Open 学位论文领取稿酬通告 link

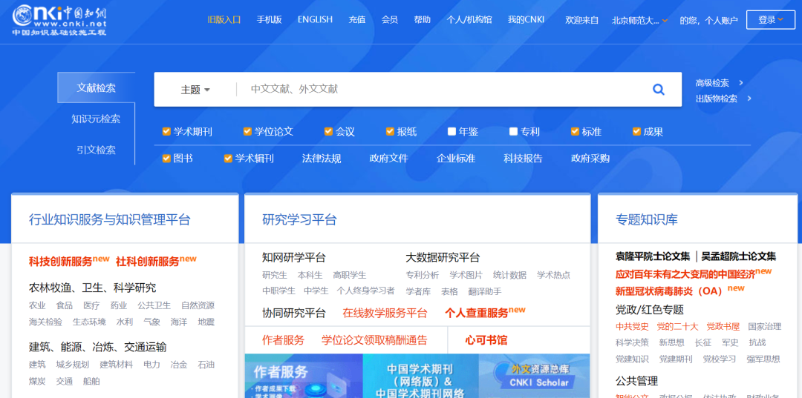pos(374,340)
